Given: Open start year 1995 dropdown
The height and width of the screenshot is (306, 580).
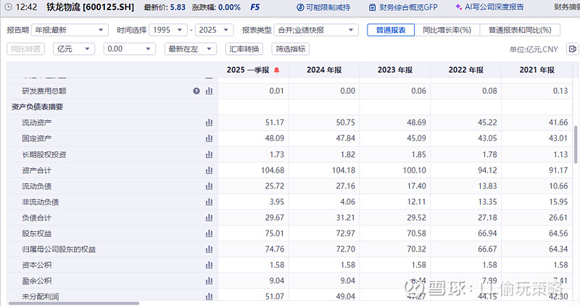Looking at the screenshot, I should pos(168,30).
